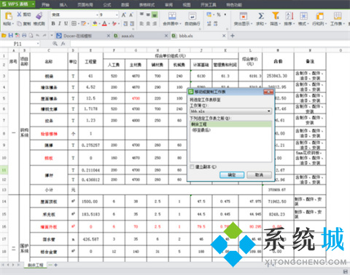Click the Cut scissors icon
The height and width of the screenshot is (275, 350).
tap(19, 15)
